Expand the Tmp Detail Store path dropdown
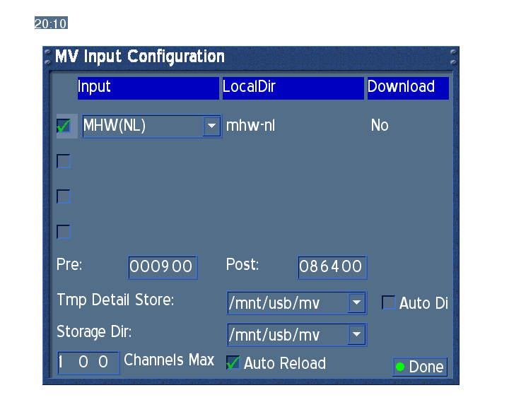The image size is (509, 407). tap(356, 302)
